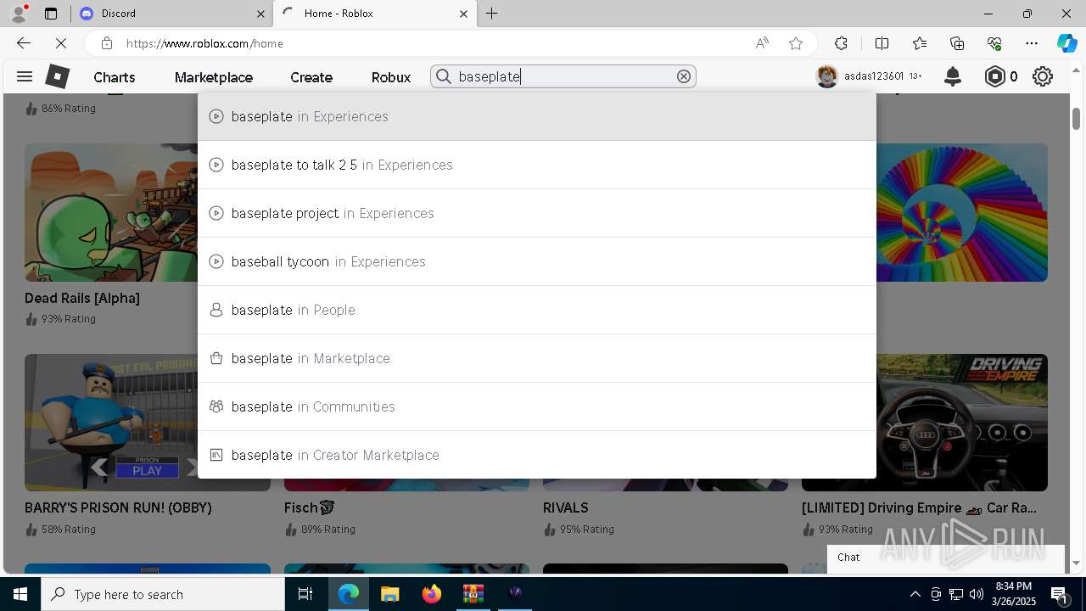The height and width of the screenshot is (611, 1086).
Task: Open the Edge profile icon
Action: tap(19, 13)
